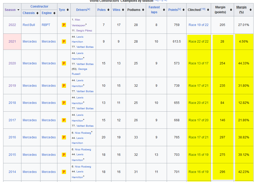Sort by Chassis using its sort arrows
The height and width of the screenshot is (182, 257).
(38, 13)
